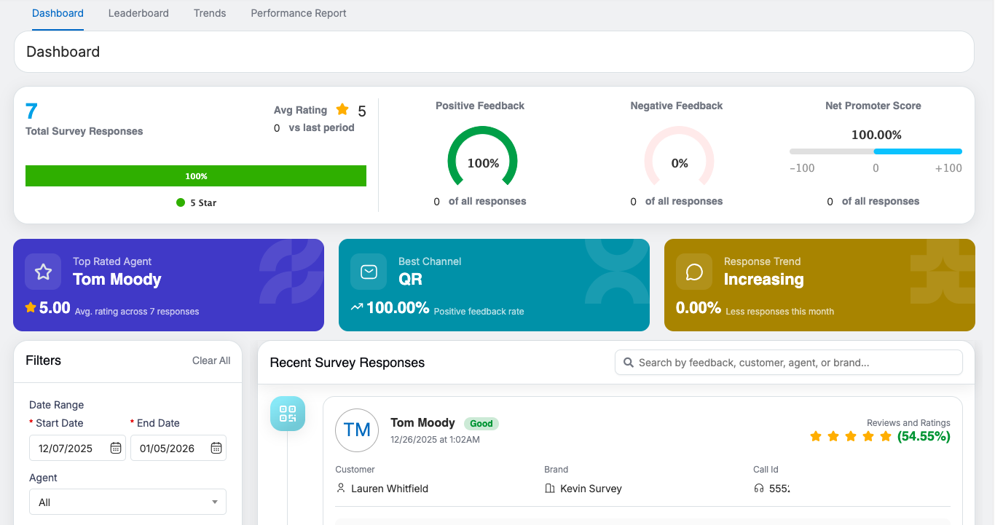
Task: Click the yellow star next to Avg Rating
Action: point(342,110)
